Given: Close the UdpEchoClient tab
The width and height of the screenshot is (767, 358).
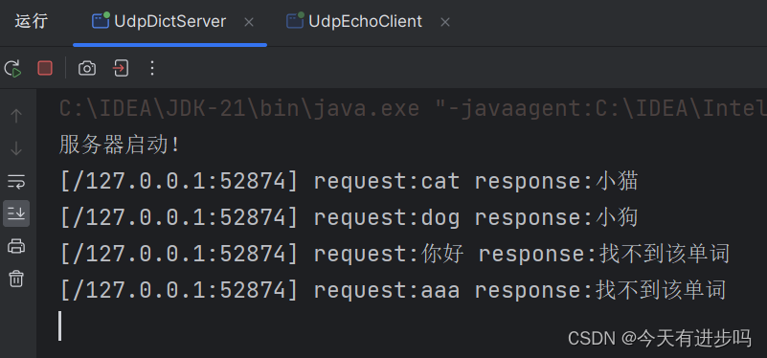Looking at the screenshot, I should point(444,22).
